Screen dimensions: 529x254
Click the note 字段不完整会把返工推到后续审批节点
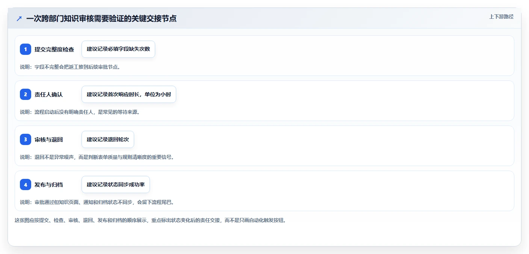point(70,67)
